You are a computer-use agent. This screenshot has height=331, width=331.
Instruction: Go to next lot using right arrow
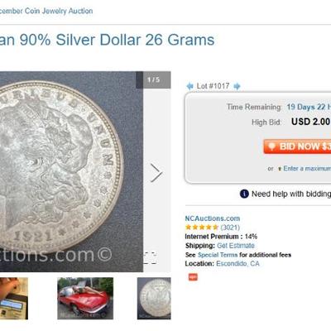(237, 86)
